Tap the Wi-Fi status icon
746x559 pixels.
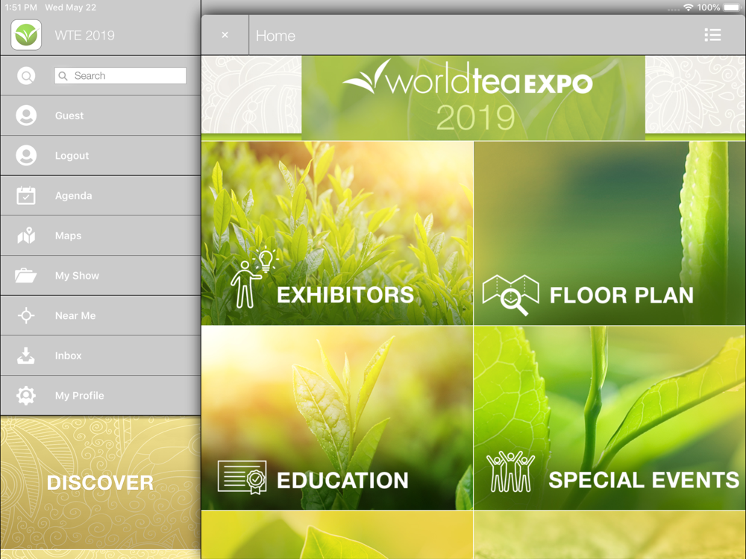688,7
